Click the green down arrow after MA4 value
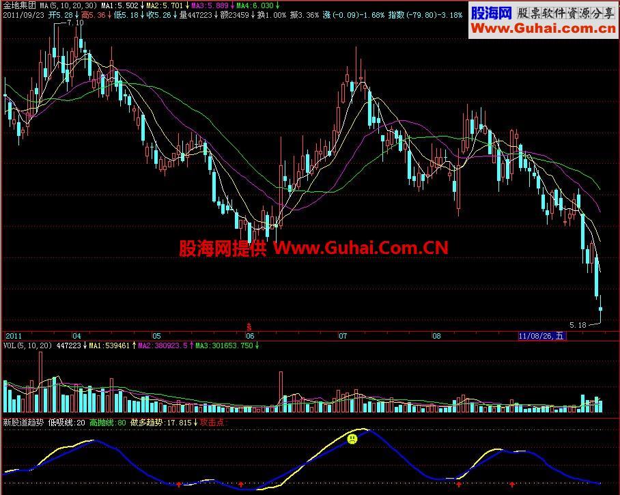This screenshot has width=620, height=495. 277,5
